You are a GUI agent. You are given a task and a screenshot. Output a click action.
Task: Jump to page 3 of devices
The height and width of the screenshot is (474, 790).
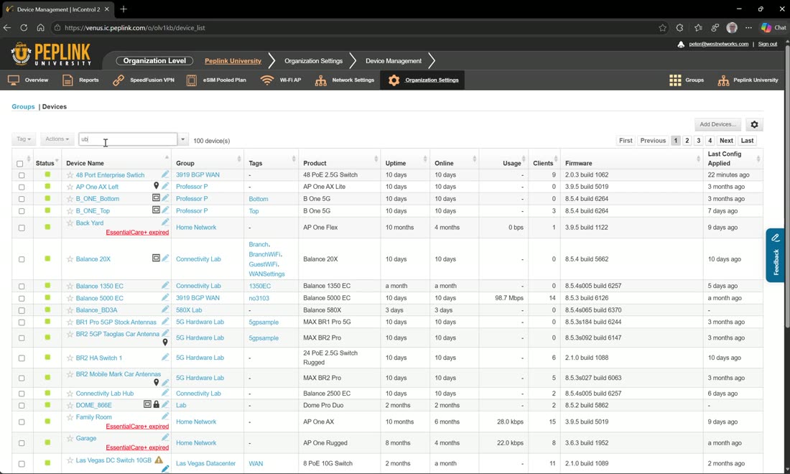pos(698,141)
